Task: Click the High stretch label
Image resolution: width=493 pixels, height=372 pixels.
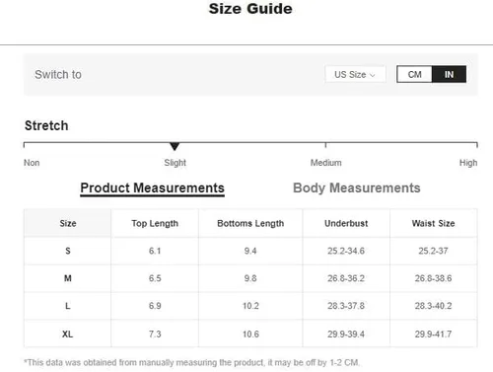Action: click(468, 163)
